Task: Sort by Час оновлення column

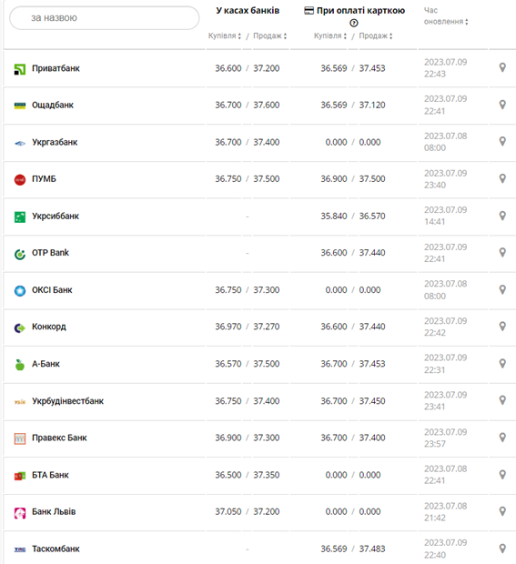Action: tap(446, 16)
